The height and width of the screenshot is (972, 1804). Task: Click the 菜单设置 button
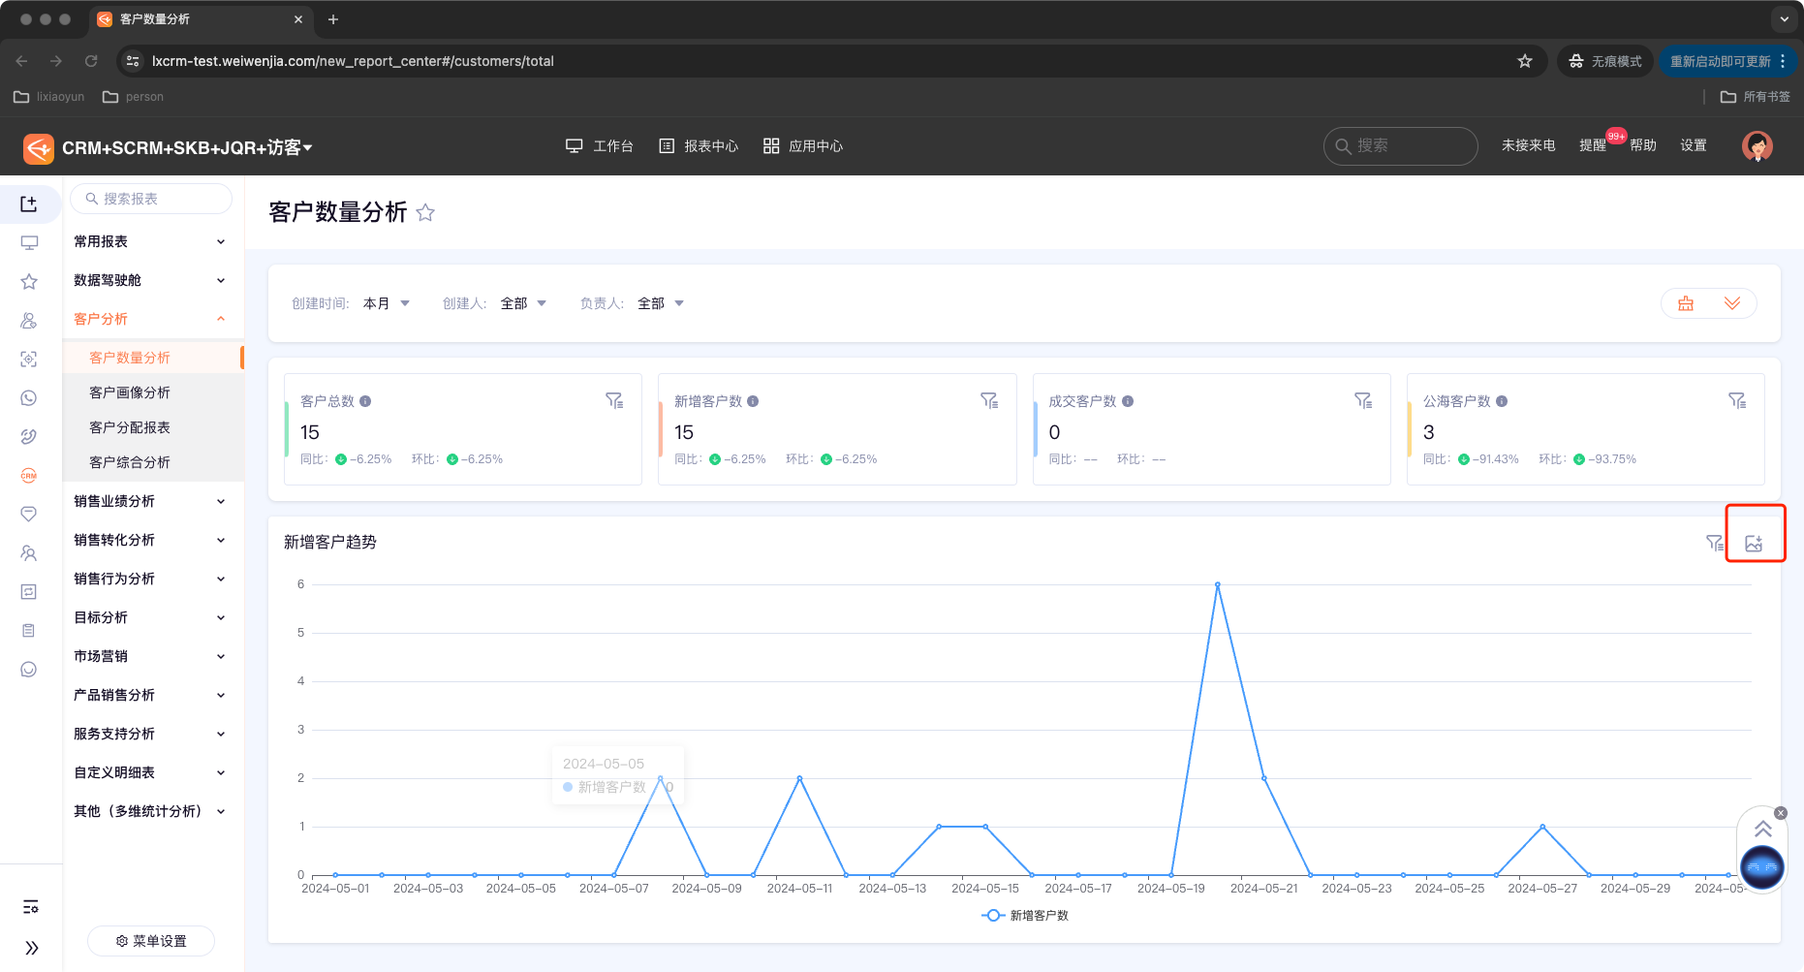151,941
